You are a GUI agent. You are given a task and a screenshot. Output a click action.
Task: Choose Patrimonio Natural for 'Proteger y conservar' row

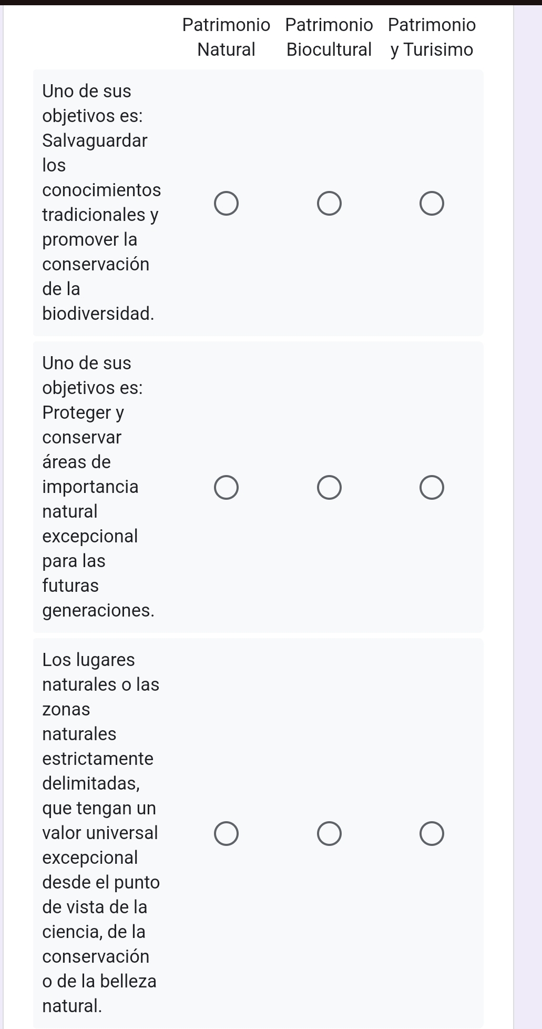pos(227,488)
